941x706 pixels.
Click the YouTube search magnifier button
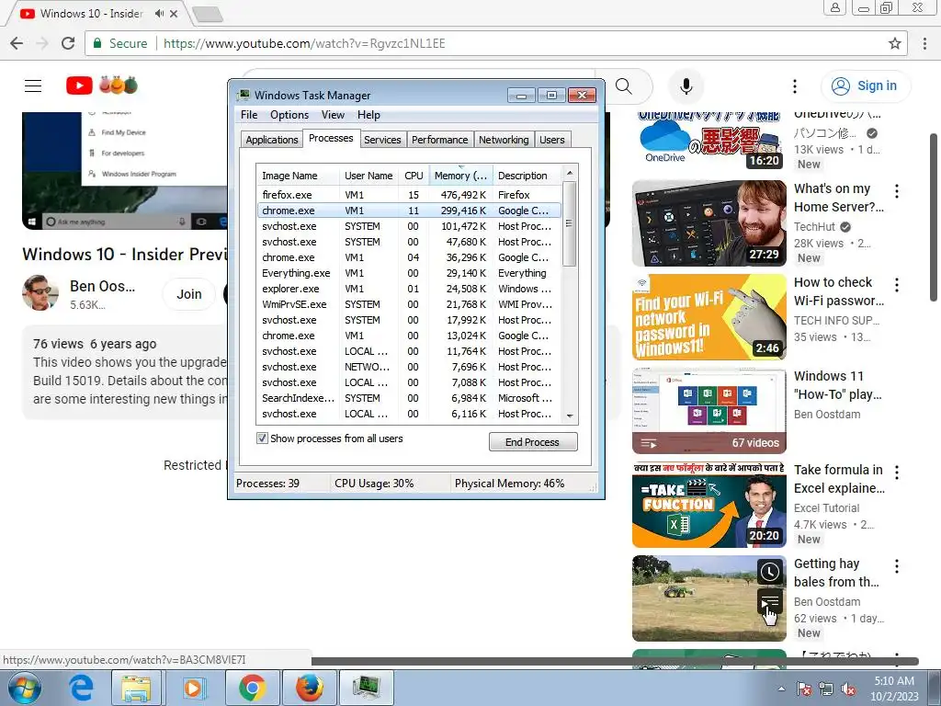pos(624,86)
